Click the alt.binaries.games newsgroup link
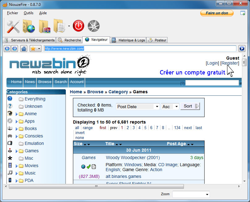250x202 pixels. click(x=123, y=176)
